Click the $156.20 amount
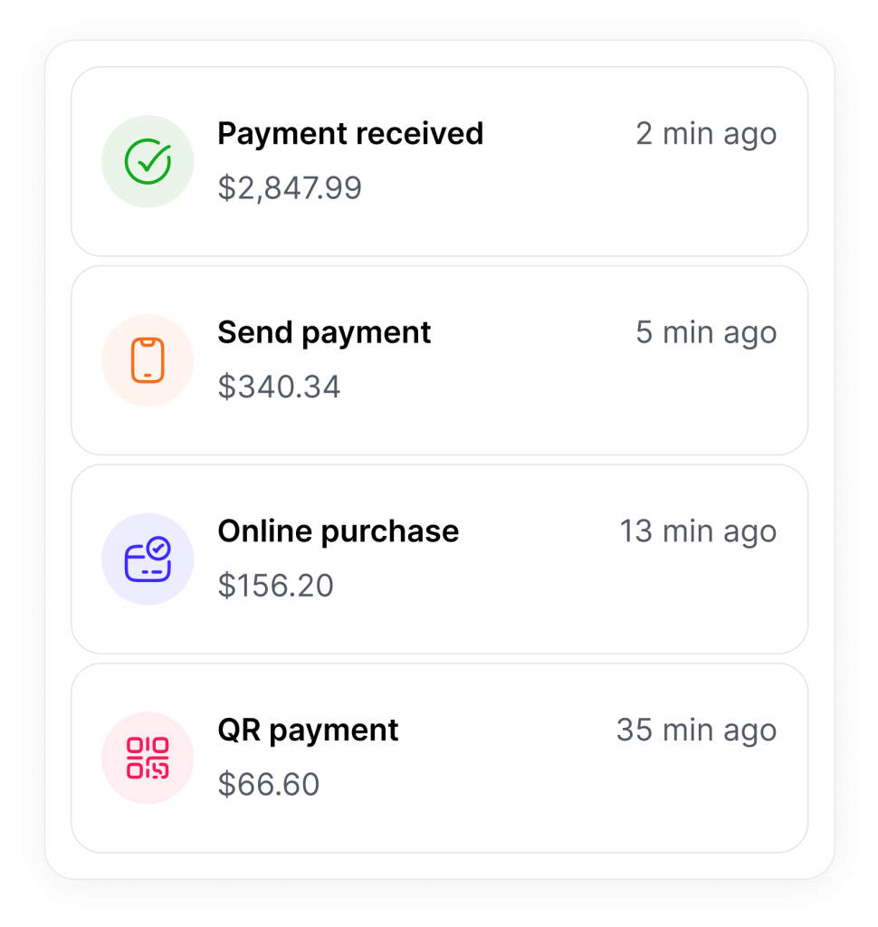Screen dimensions: 878x927 click(275, 587)
